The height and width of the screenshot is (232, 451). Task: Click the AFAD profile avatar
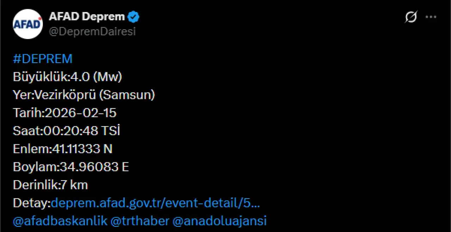[x=28, y=24]
